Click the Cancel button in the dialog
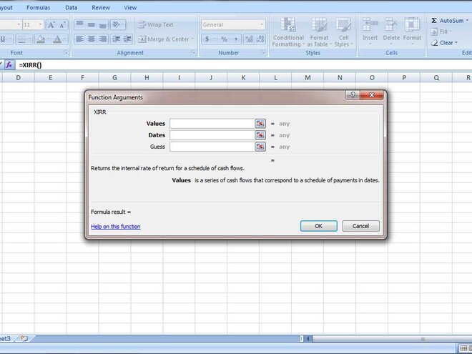Screen dimensions: 472x354 coord(361,226)
